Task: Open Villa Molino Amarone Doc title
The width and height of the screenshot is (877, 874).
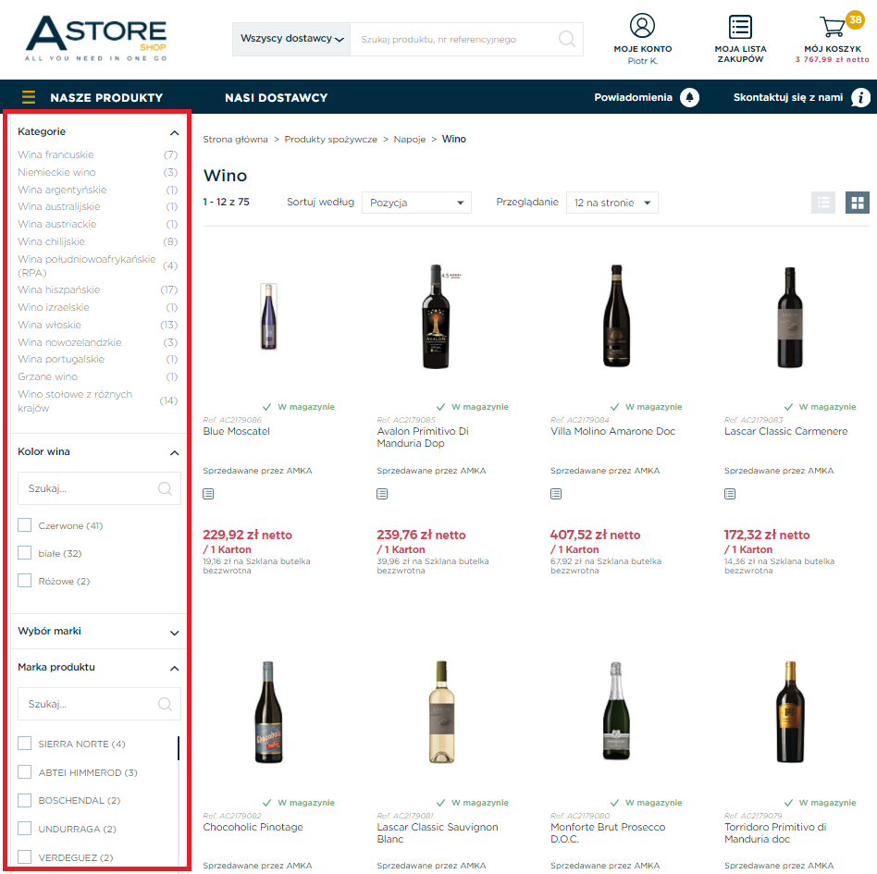Action: [613, 431]
